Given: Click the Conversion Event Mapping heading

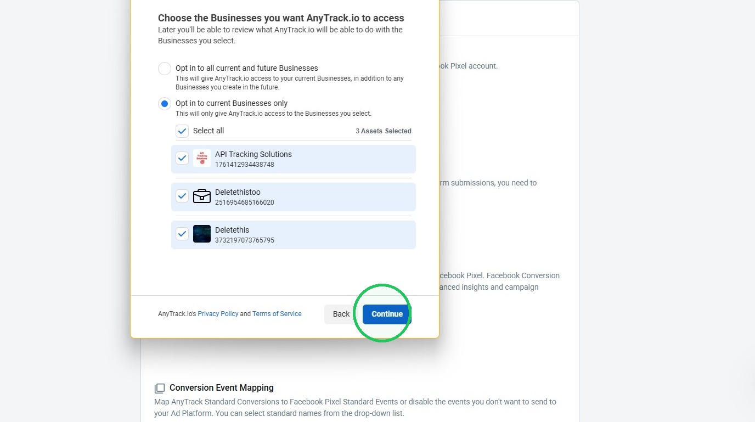Looking at the screenshot, I should tap(222, 387).
